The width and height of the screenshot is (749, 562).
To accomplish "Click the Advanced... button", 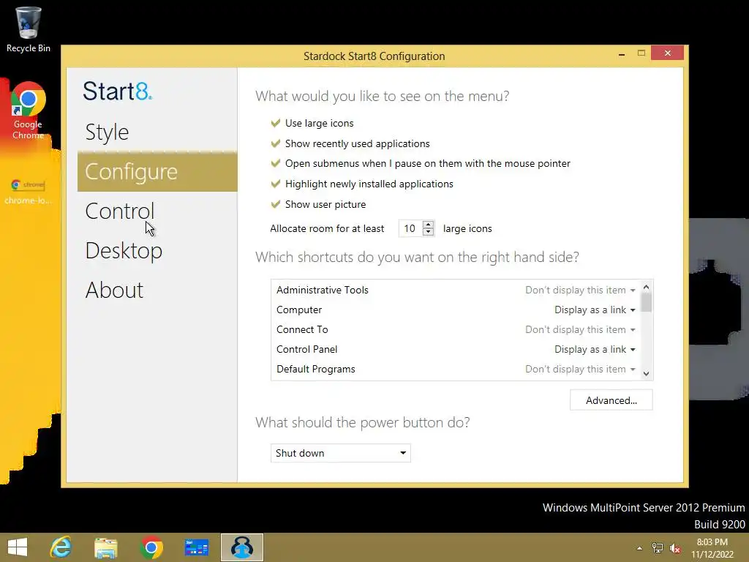I will coord(611,400).
